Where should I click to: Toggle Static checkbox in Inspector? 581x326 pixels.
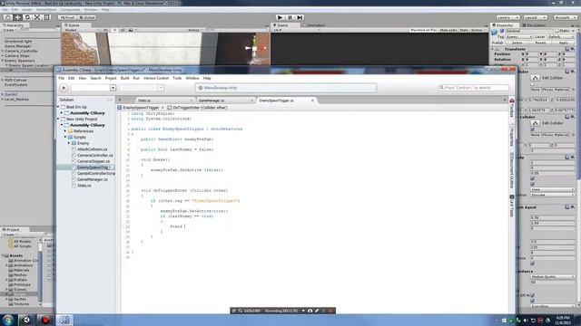(x=556, y=31)
